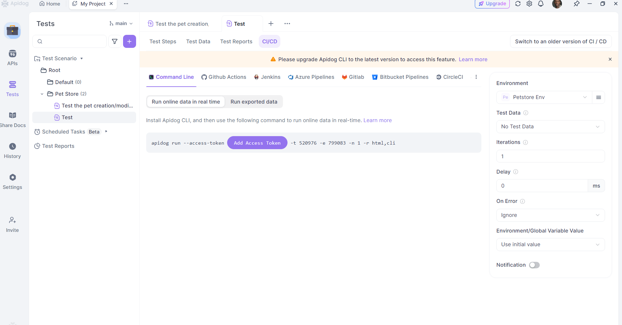
Task: Select Jenkins tab
Action: pos(267,77)
